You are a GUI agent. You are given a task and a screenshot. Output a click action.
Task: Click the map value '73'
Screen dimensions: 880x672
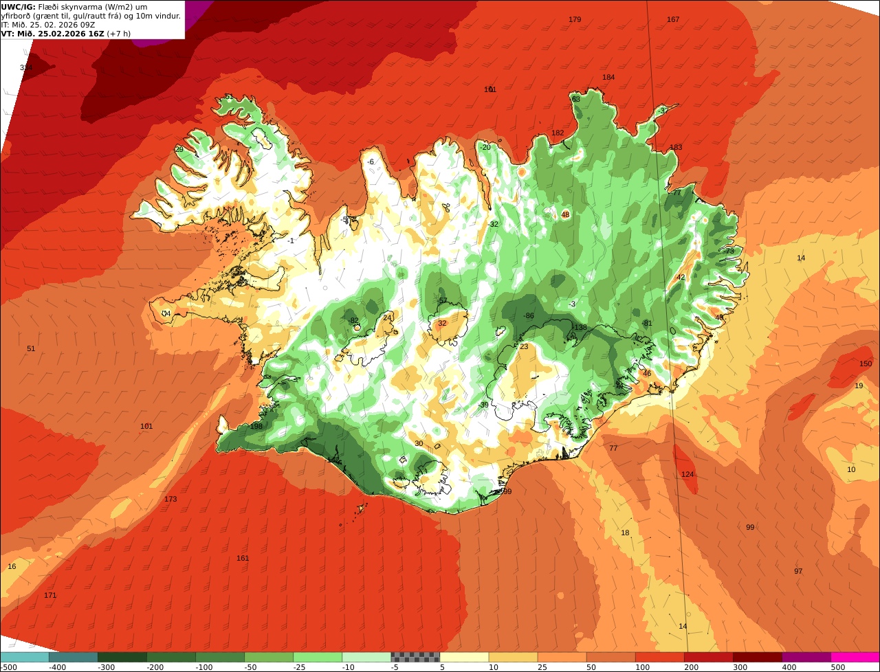pyautogui.click(x=729, y=251)
